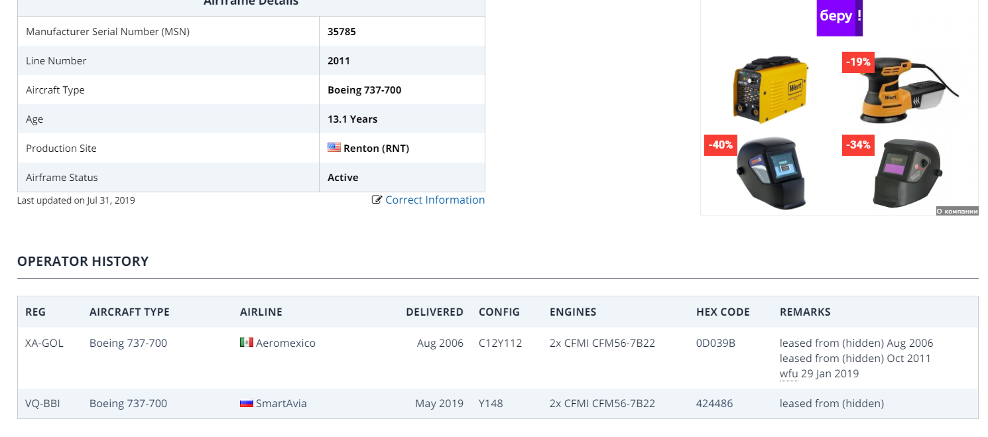
Task: Click the purple 'беру!' ad button
Action: click(839, 16)
